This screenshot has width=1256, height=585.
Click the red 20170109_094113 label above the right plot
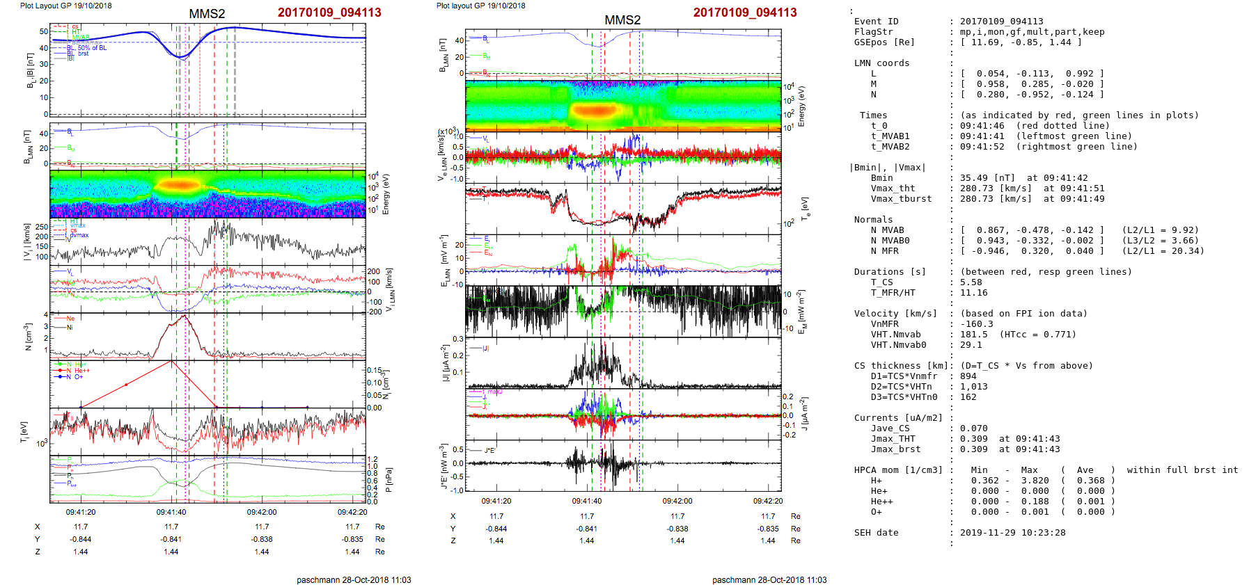[744, 13]
